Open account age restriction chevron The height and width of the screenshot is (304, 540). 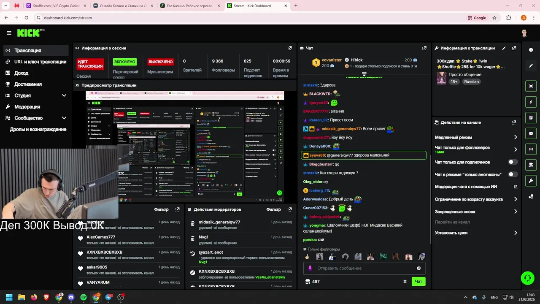pos(516,199)
